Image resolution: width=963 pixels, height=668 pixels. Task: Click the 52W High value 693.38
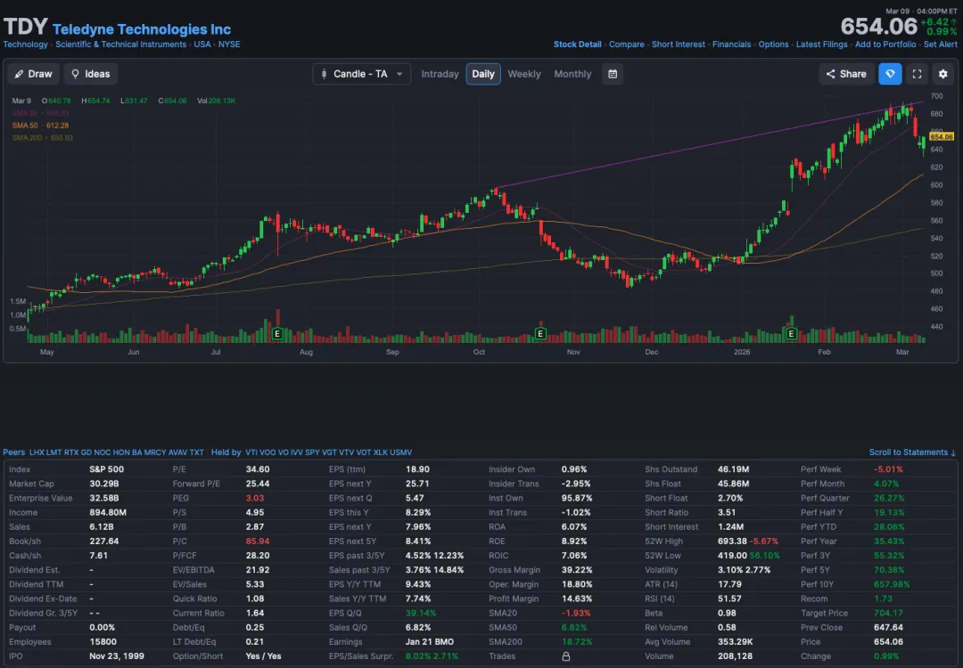tap(732, 541)
